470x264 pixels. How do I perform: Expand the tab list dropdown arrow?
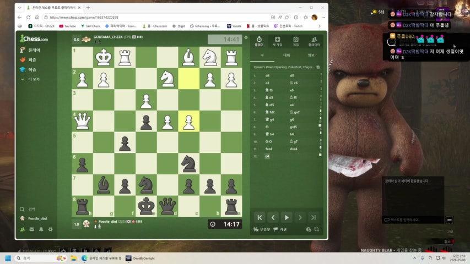[19, 8]
